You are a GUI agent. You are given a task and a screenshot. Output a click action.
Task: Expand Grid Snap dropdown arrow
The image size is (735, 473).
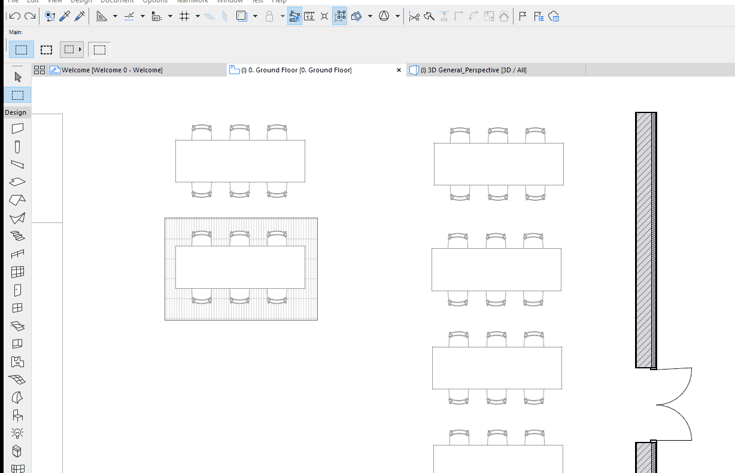[198, 17]
